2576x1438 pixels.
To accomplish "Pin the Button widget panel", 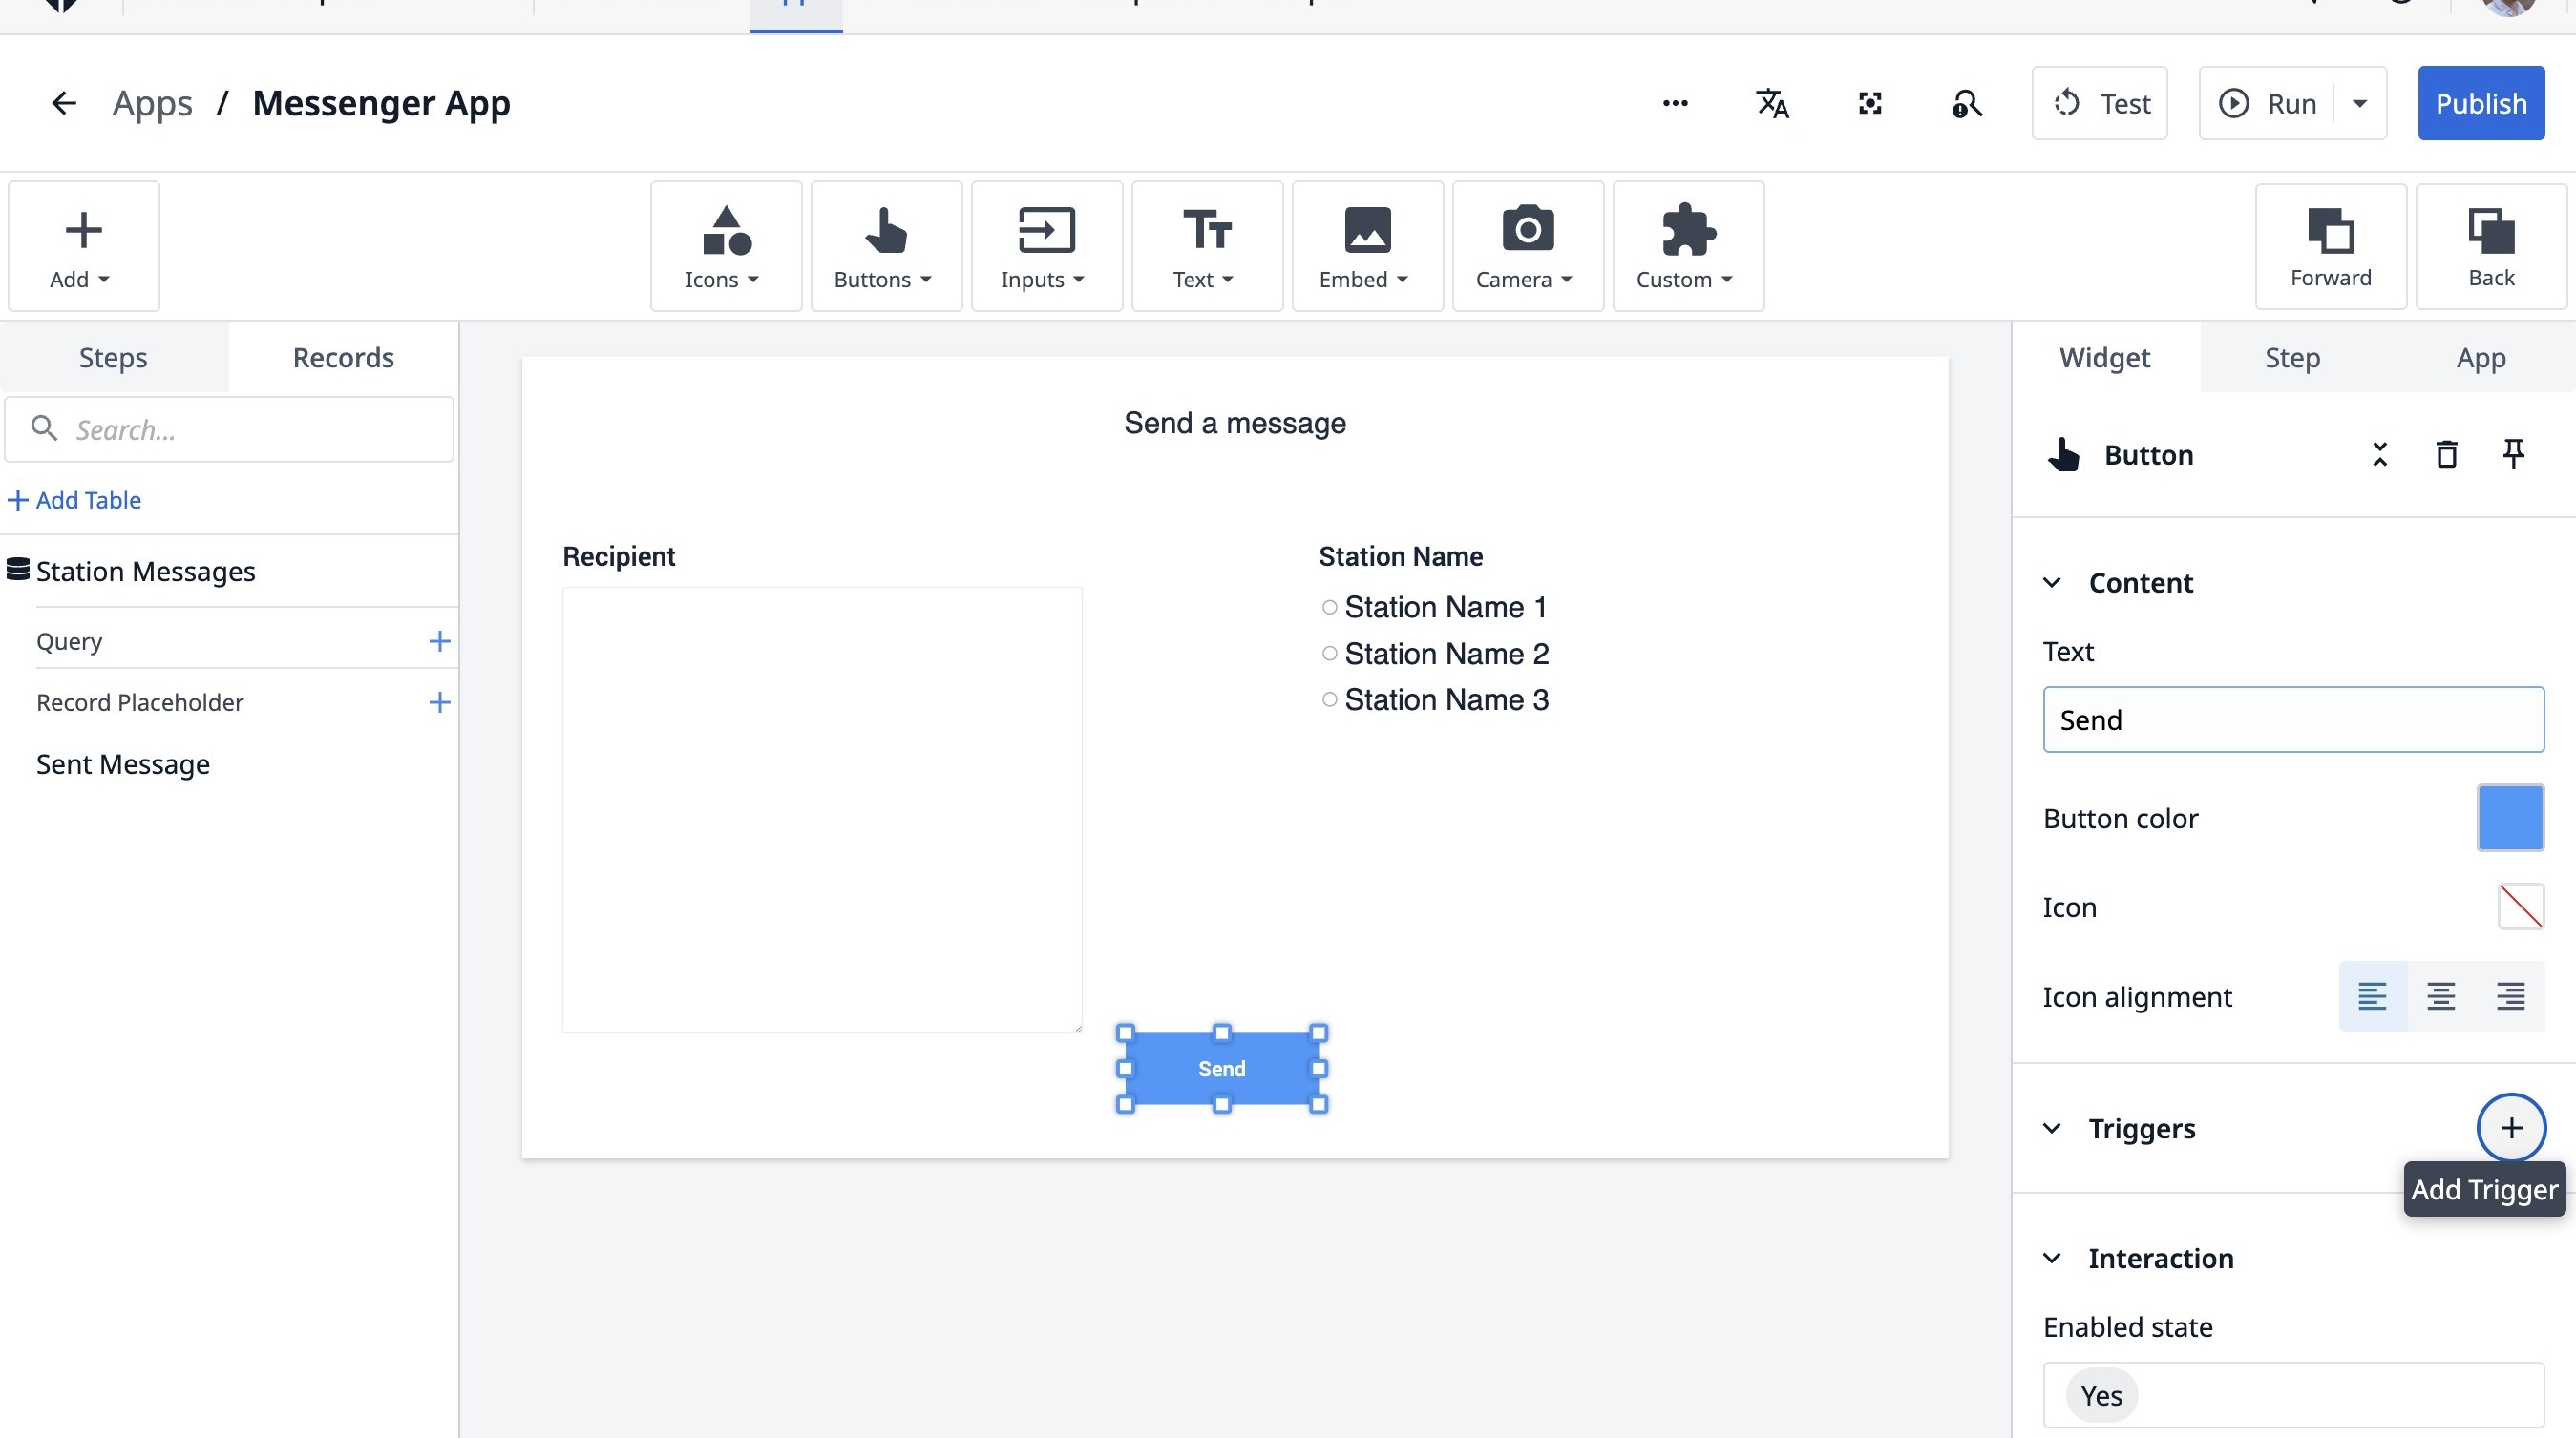I will (2513, 453).
